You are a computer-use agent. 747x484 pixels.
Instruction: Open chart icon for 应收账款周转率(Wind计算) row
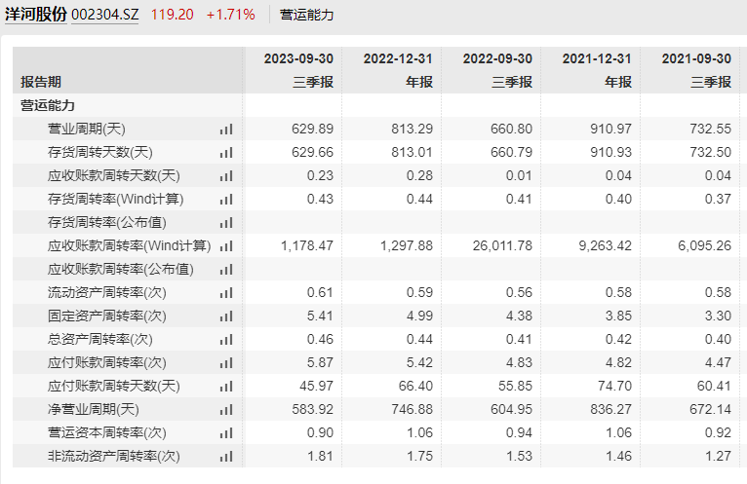coord(226,245)
